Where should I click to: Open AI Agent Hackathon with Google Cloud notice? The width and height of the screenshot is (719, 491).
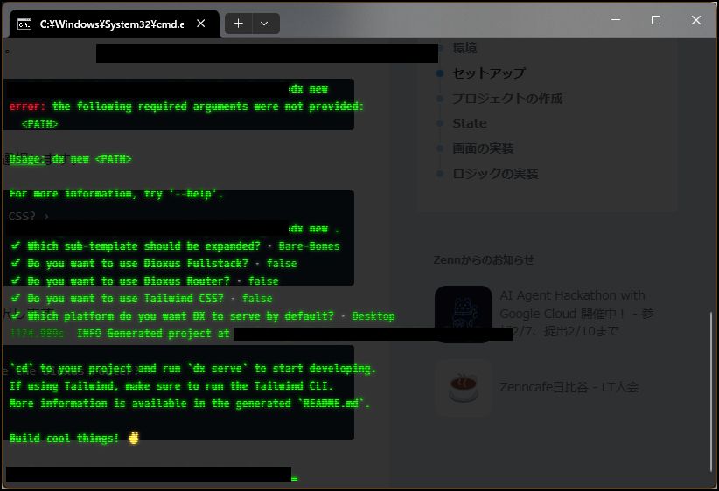pyautogui.click(x=576, y=314)
